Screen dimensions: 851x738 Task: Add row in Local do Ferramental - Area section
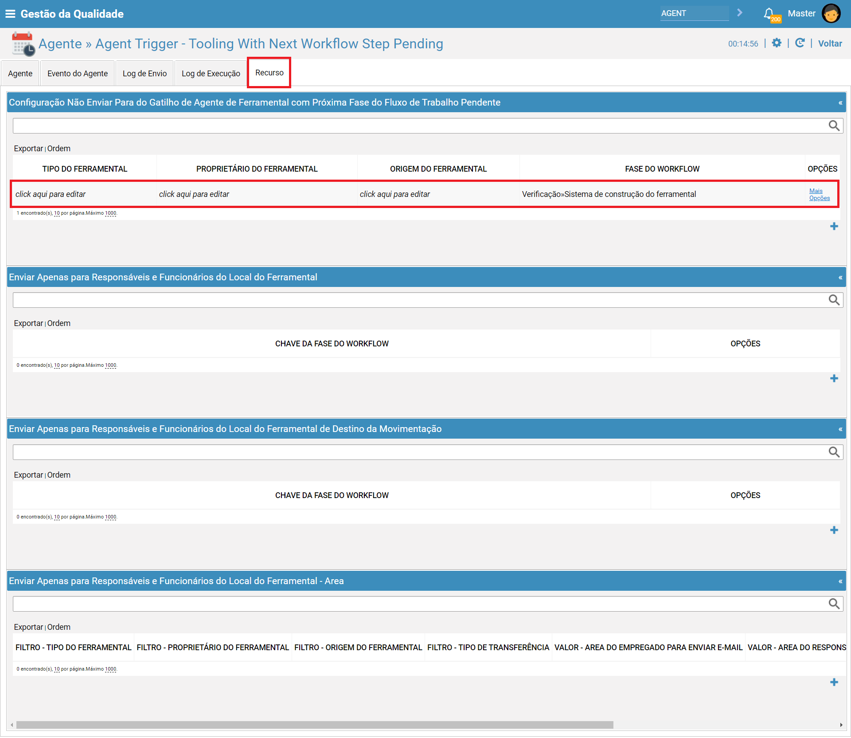tap(834, 683)
